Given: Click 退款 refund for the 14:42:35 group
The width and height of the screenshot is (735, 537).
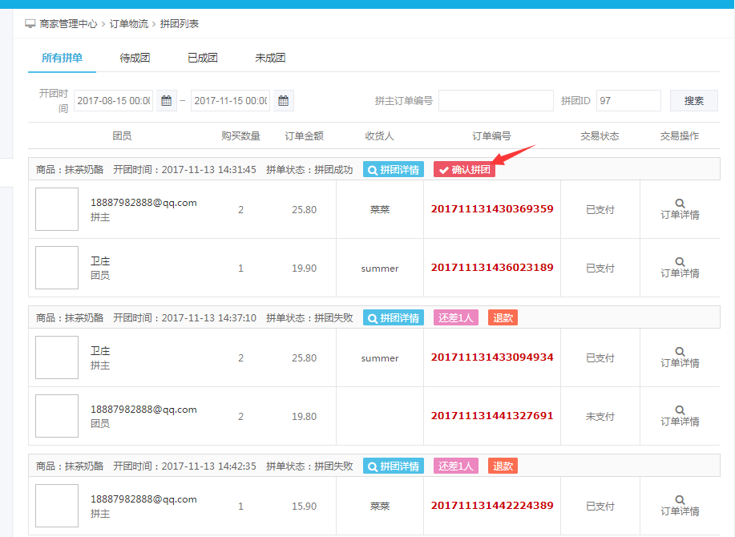Looking at the screenshot, I should [x=503, y=466].
